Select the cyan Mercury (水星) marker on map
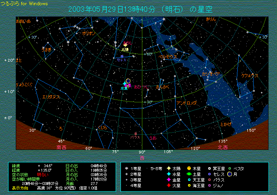The width and height of the screenshot is (277, 195). coord(125,84)
